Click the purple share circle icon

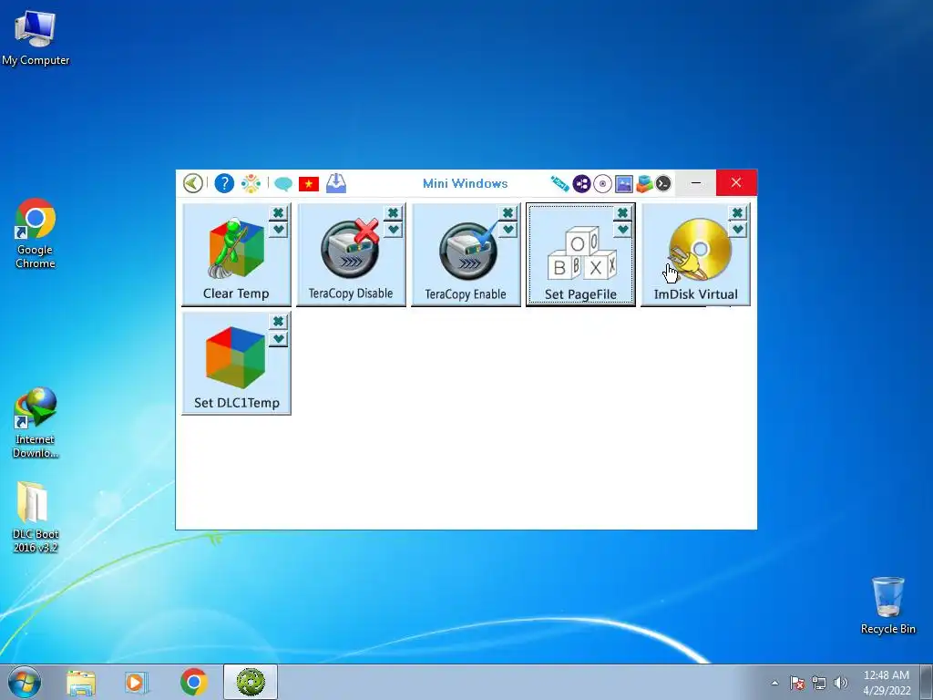click(581, 183)
